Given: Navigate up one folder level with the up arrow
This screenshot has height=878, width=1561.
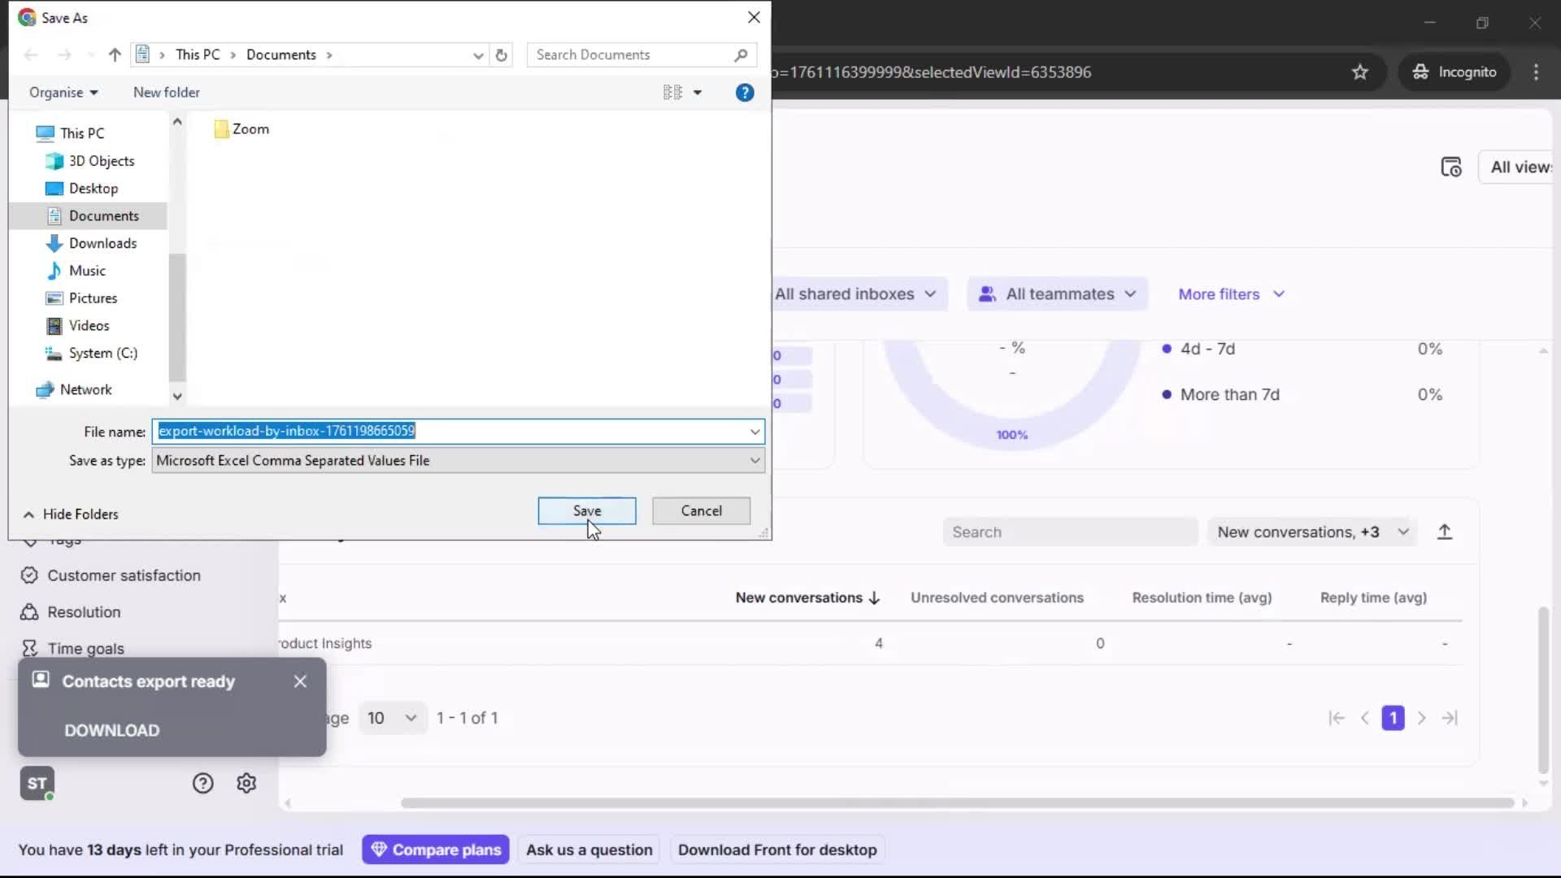Looking at the screenshot, I should pyautogui.click(x=114, y=54).
